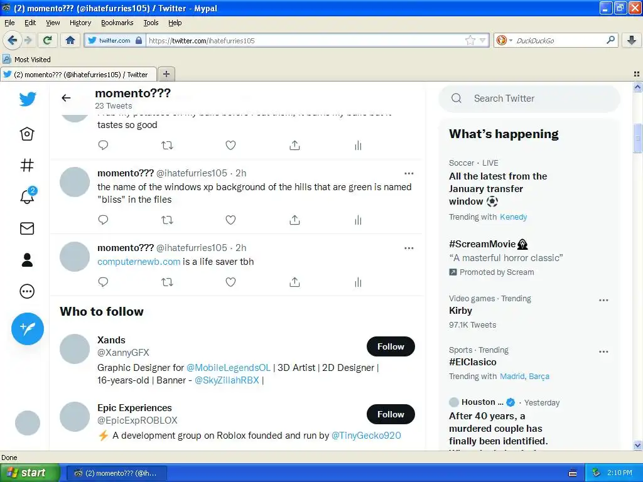Share the 'bliss' windows xp tweet

point(294,220)
